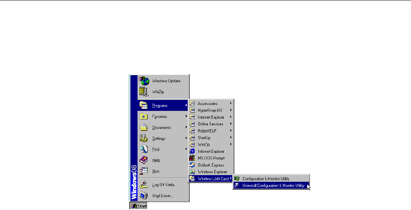411x210 pixels.
Task: Open MS-DOS Prompt entry
Action: (x=211, y=158)
